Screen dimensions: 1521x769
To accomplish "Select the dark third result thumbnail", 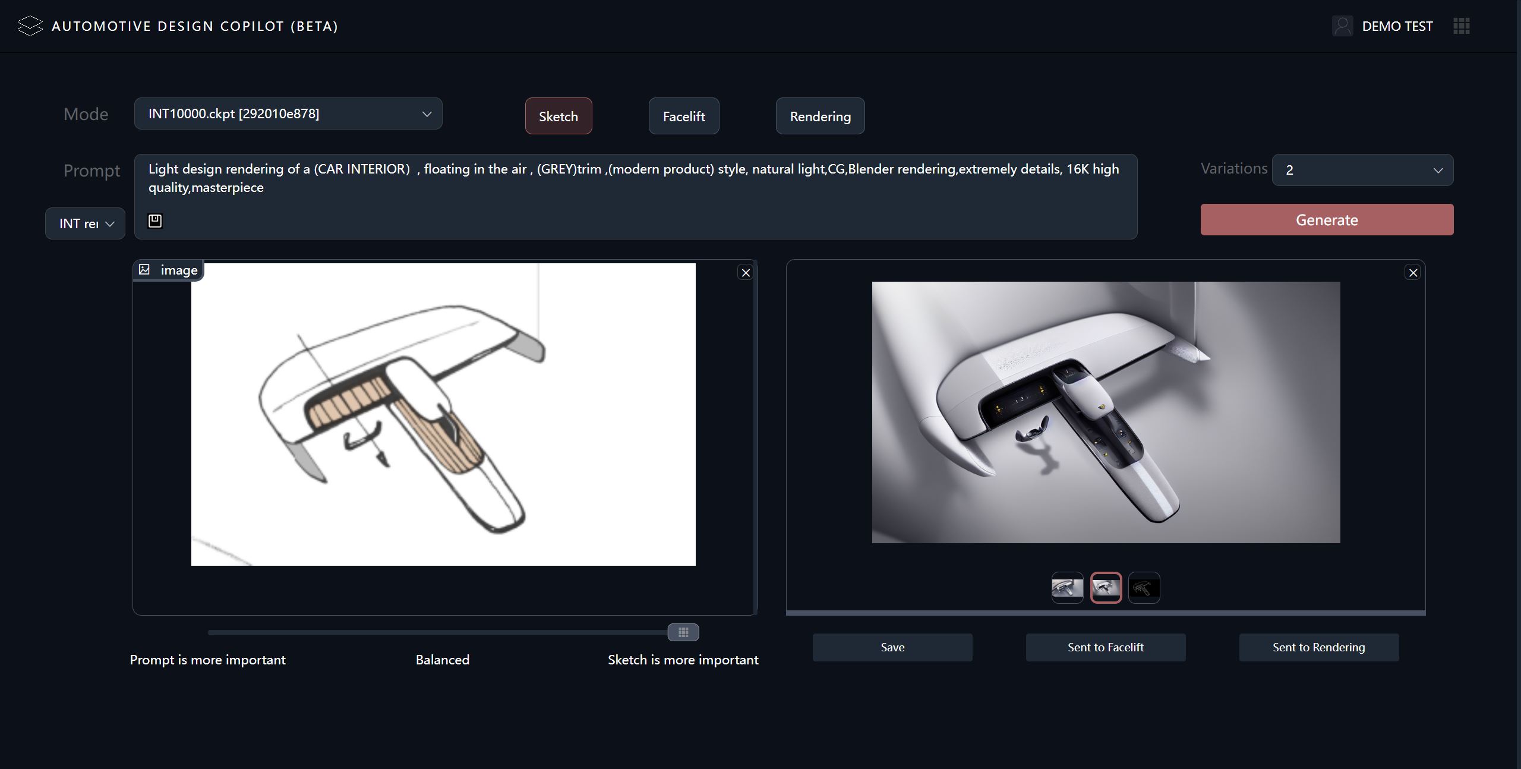I will (1144, 588).
